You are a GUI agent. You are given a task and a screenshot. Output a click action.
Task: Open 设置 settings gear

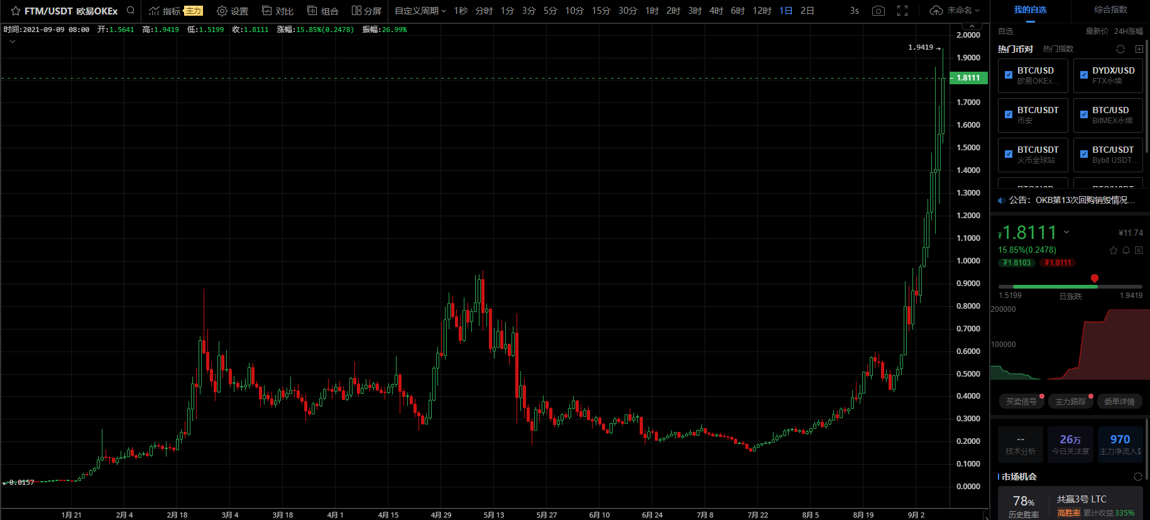222,11
